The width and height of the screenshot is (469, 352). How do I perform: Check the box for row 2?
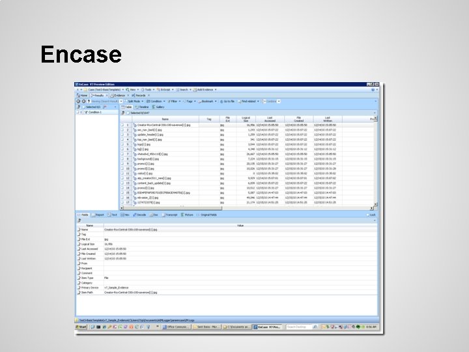[x=122, y=130]
